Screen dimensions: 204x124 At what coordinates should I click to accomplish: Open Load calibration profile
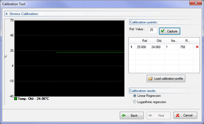pos(166,78)
